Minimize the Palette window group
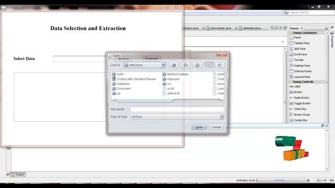The image size is (335, 188). (326, 28)
